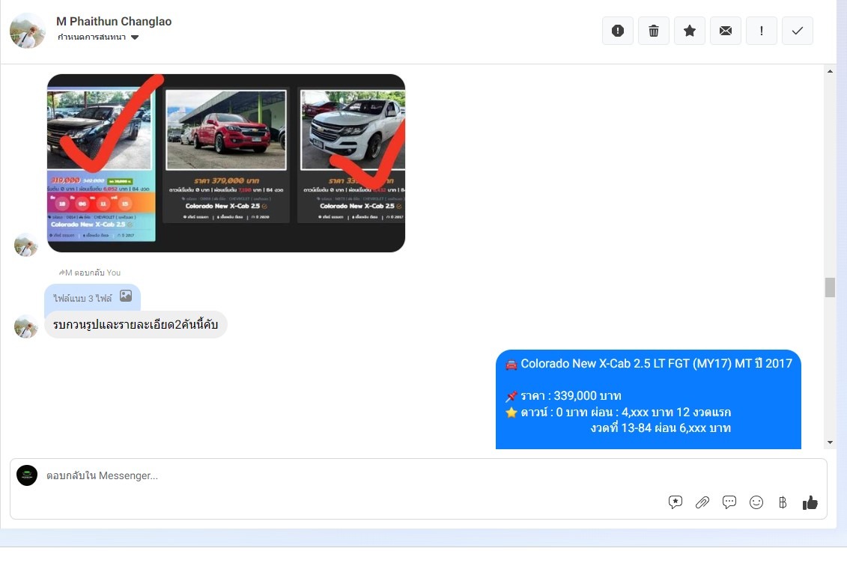
Task: Open the emoji picker
Action: (756, 502)
